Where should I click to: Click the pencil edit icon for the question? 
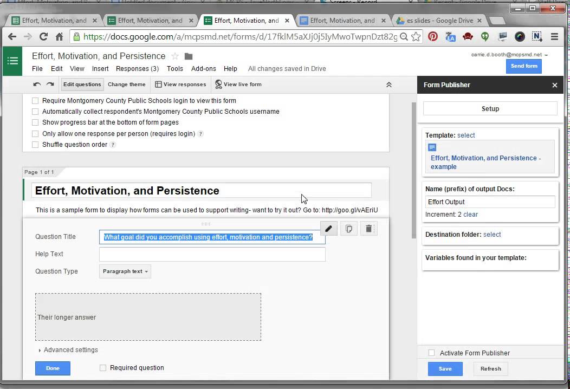(x=329, y=229)
